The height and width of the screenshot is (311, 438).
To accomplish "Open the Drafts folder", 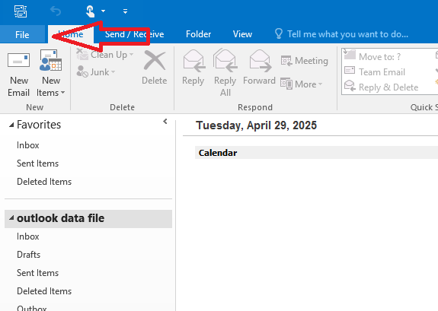I will coord(28,255).
